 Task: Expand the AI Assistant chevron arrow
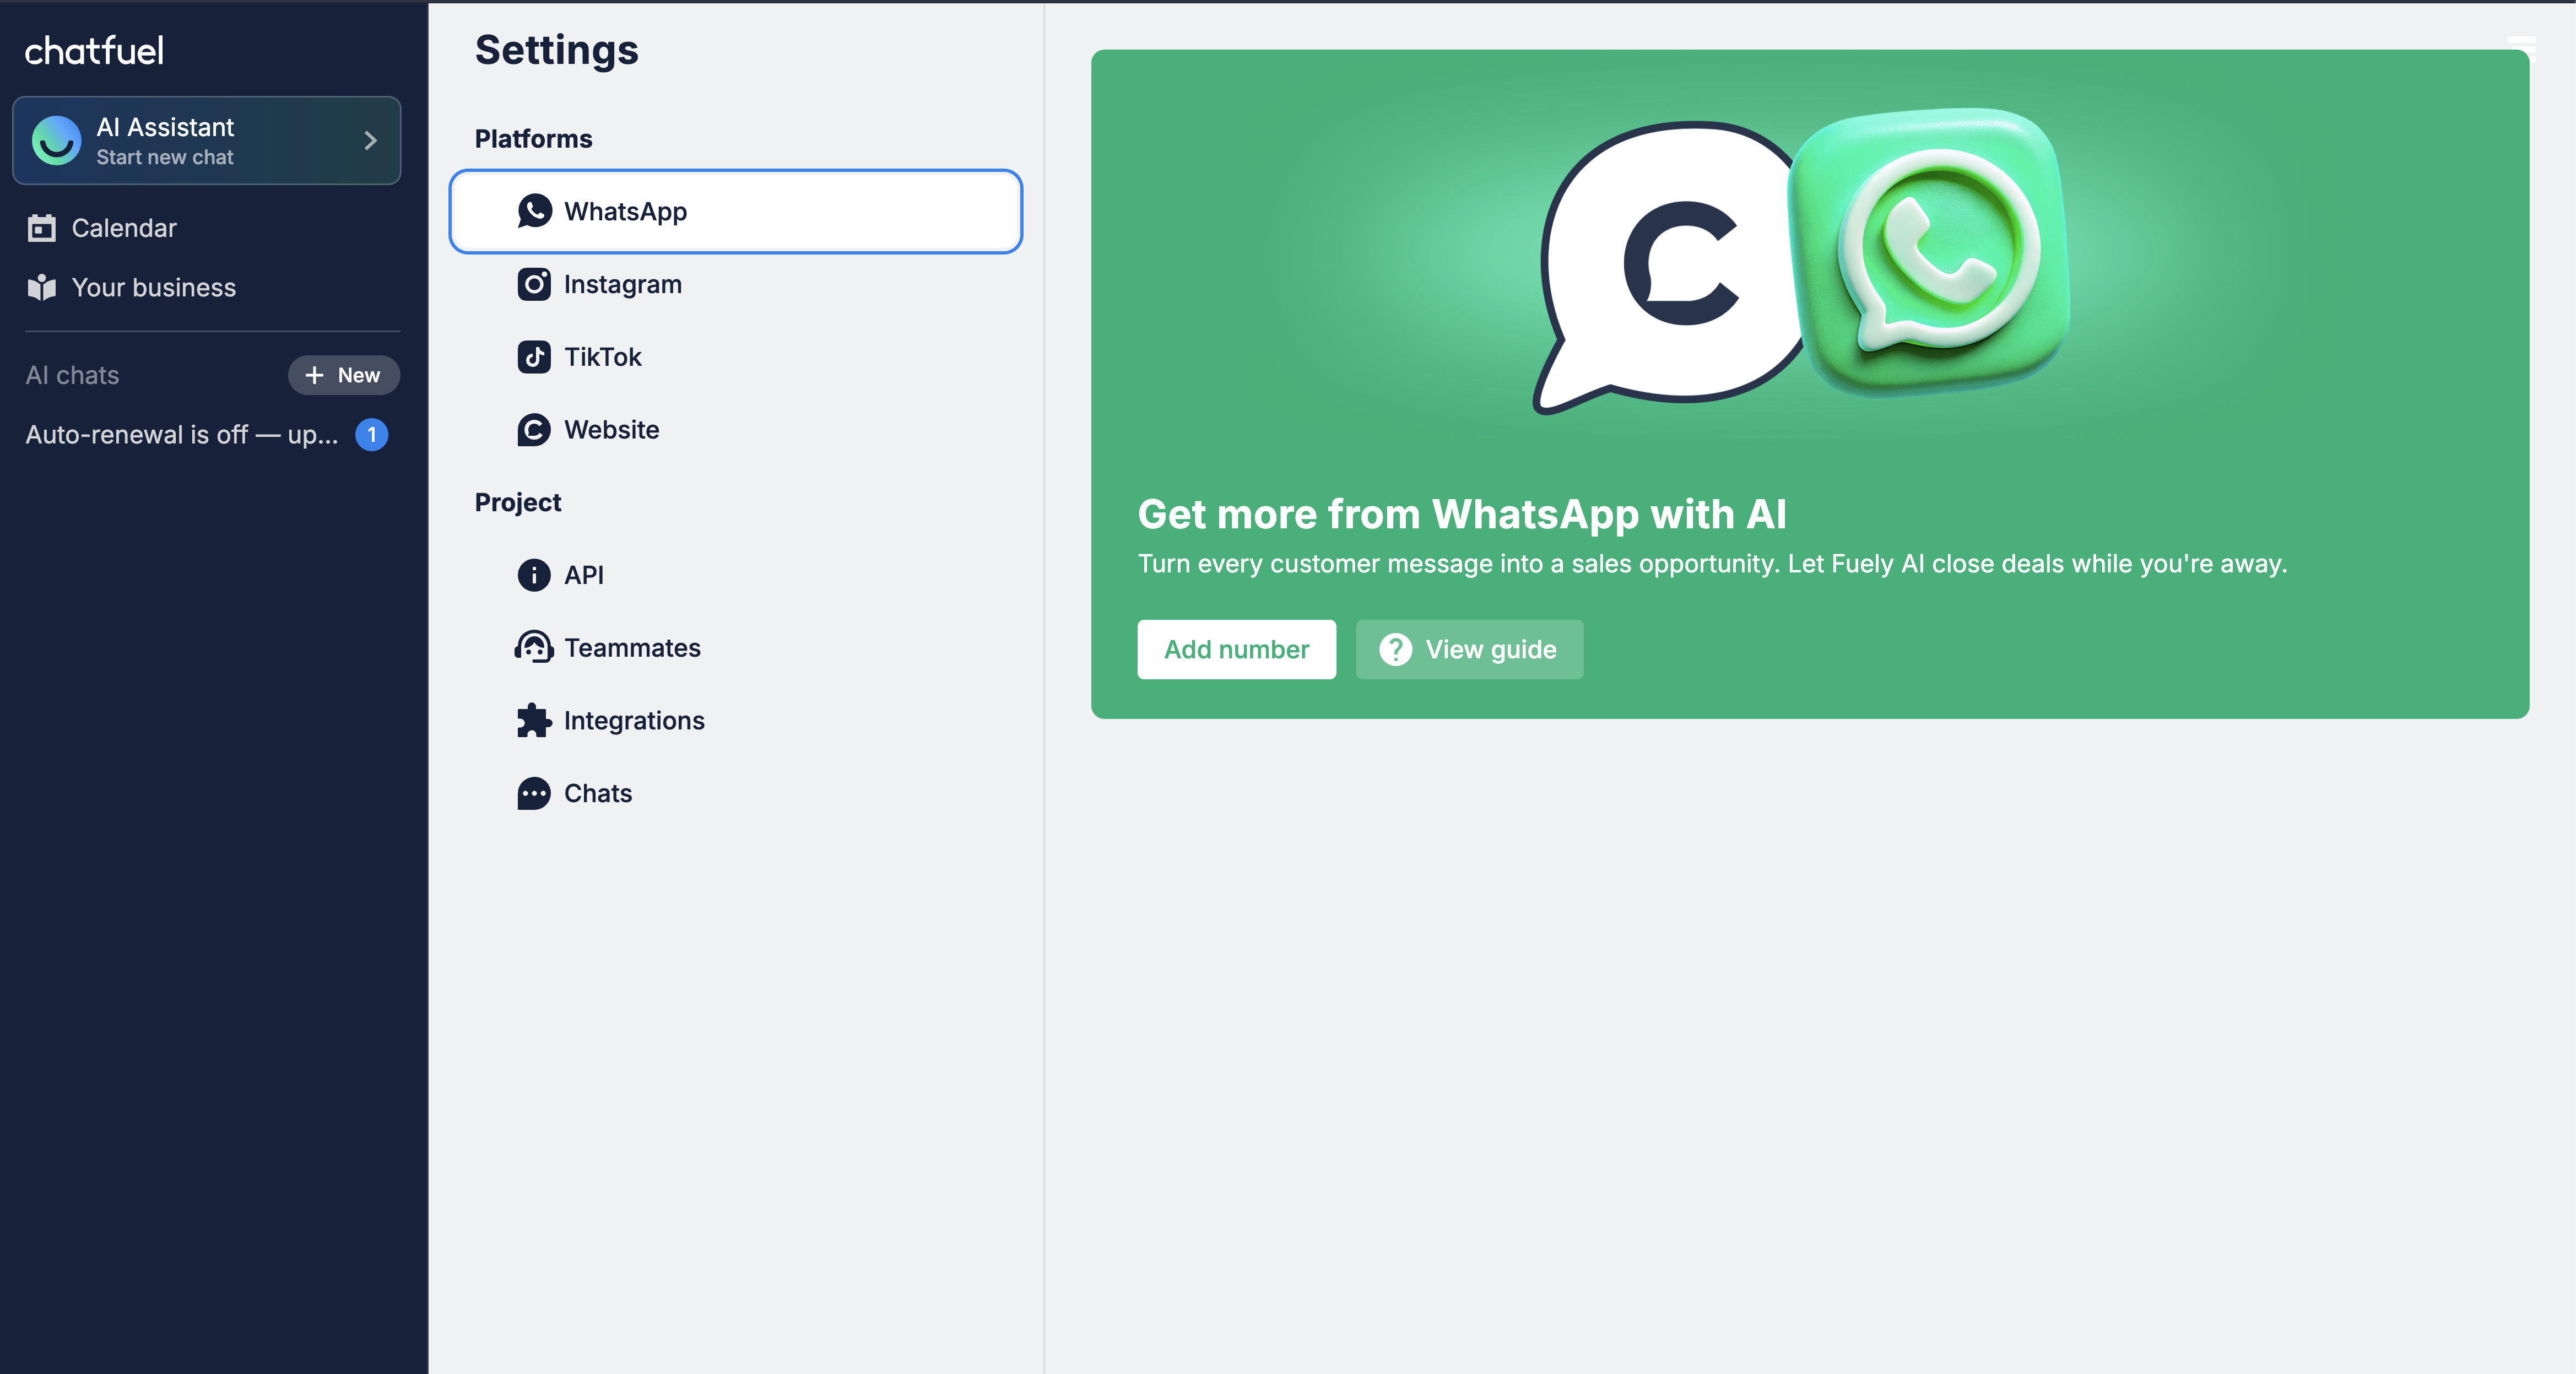point(371,141)
